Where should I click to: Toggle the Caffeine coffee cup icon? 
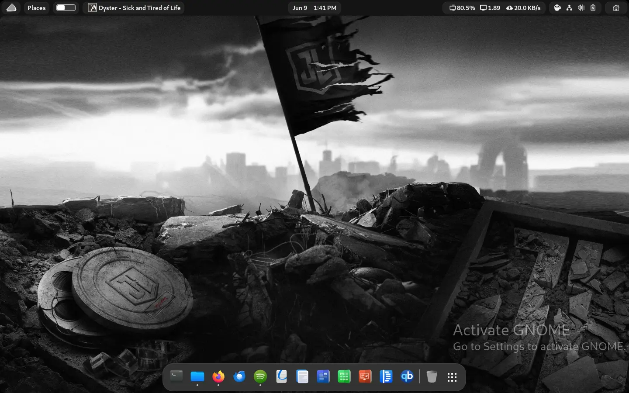tap(557, 8)
